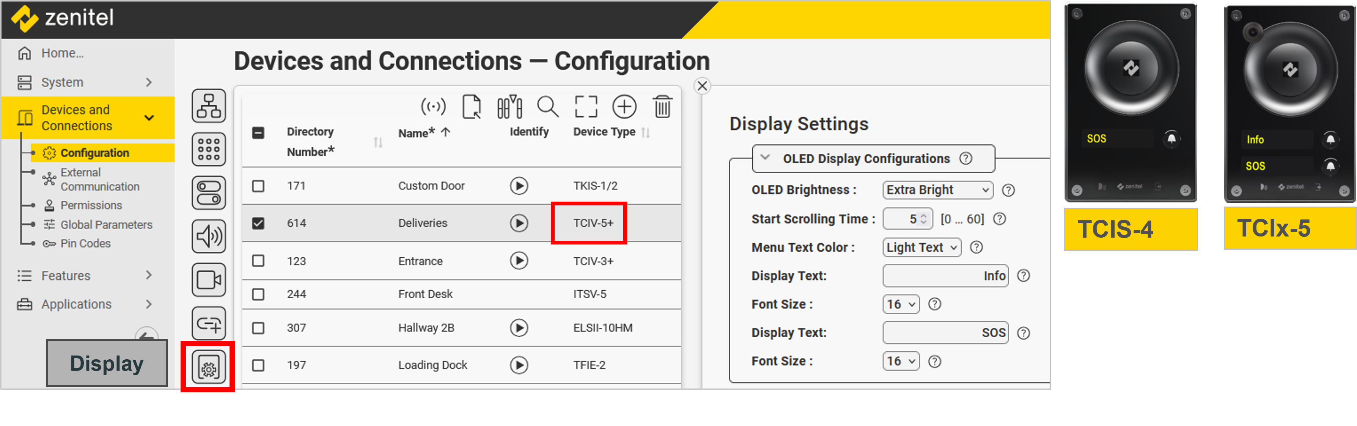Collapse the Devices and Connections menu
Screen dimensions: 1357x426
pyautogui.click(x=149, y=118)
